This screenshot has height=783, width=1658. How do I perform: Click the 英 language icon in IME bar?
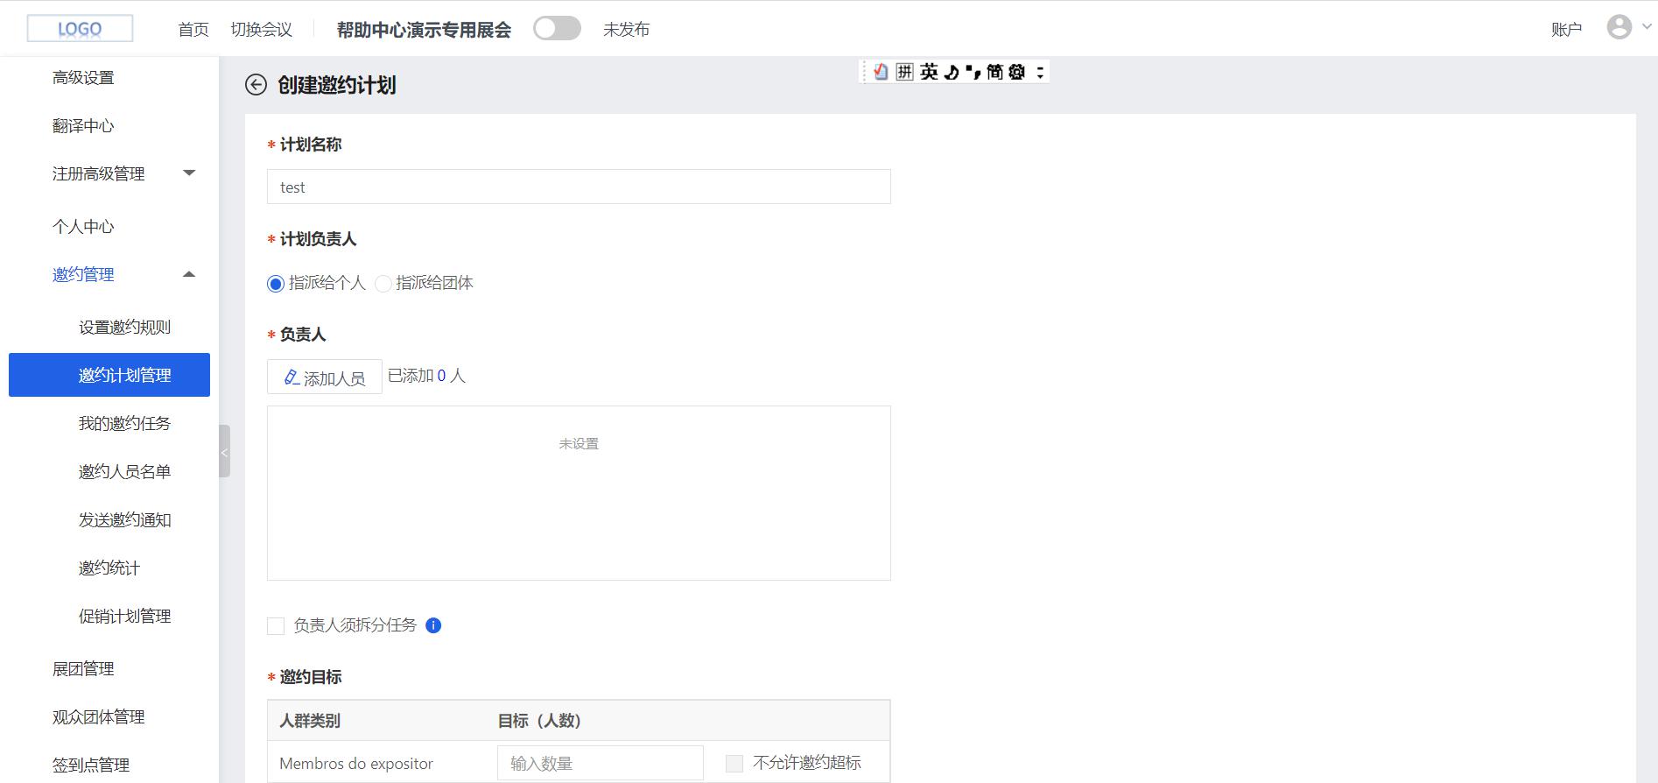pos(929,72)
